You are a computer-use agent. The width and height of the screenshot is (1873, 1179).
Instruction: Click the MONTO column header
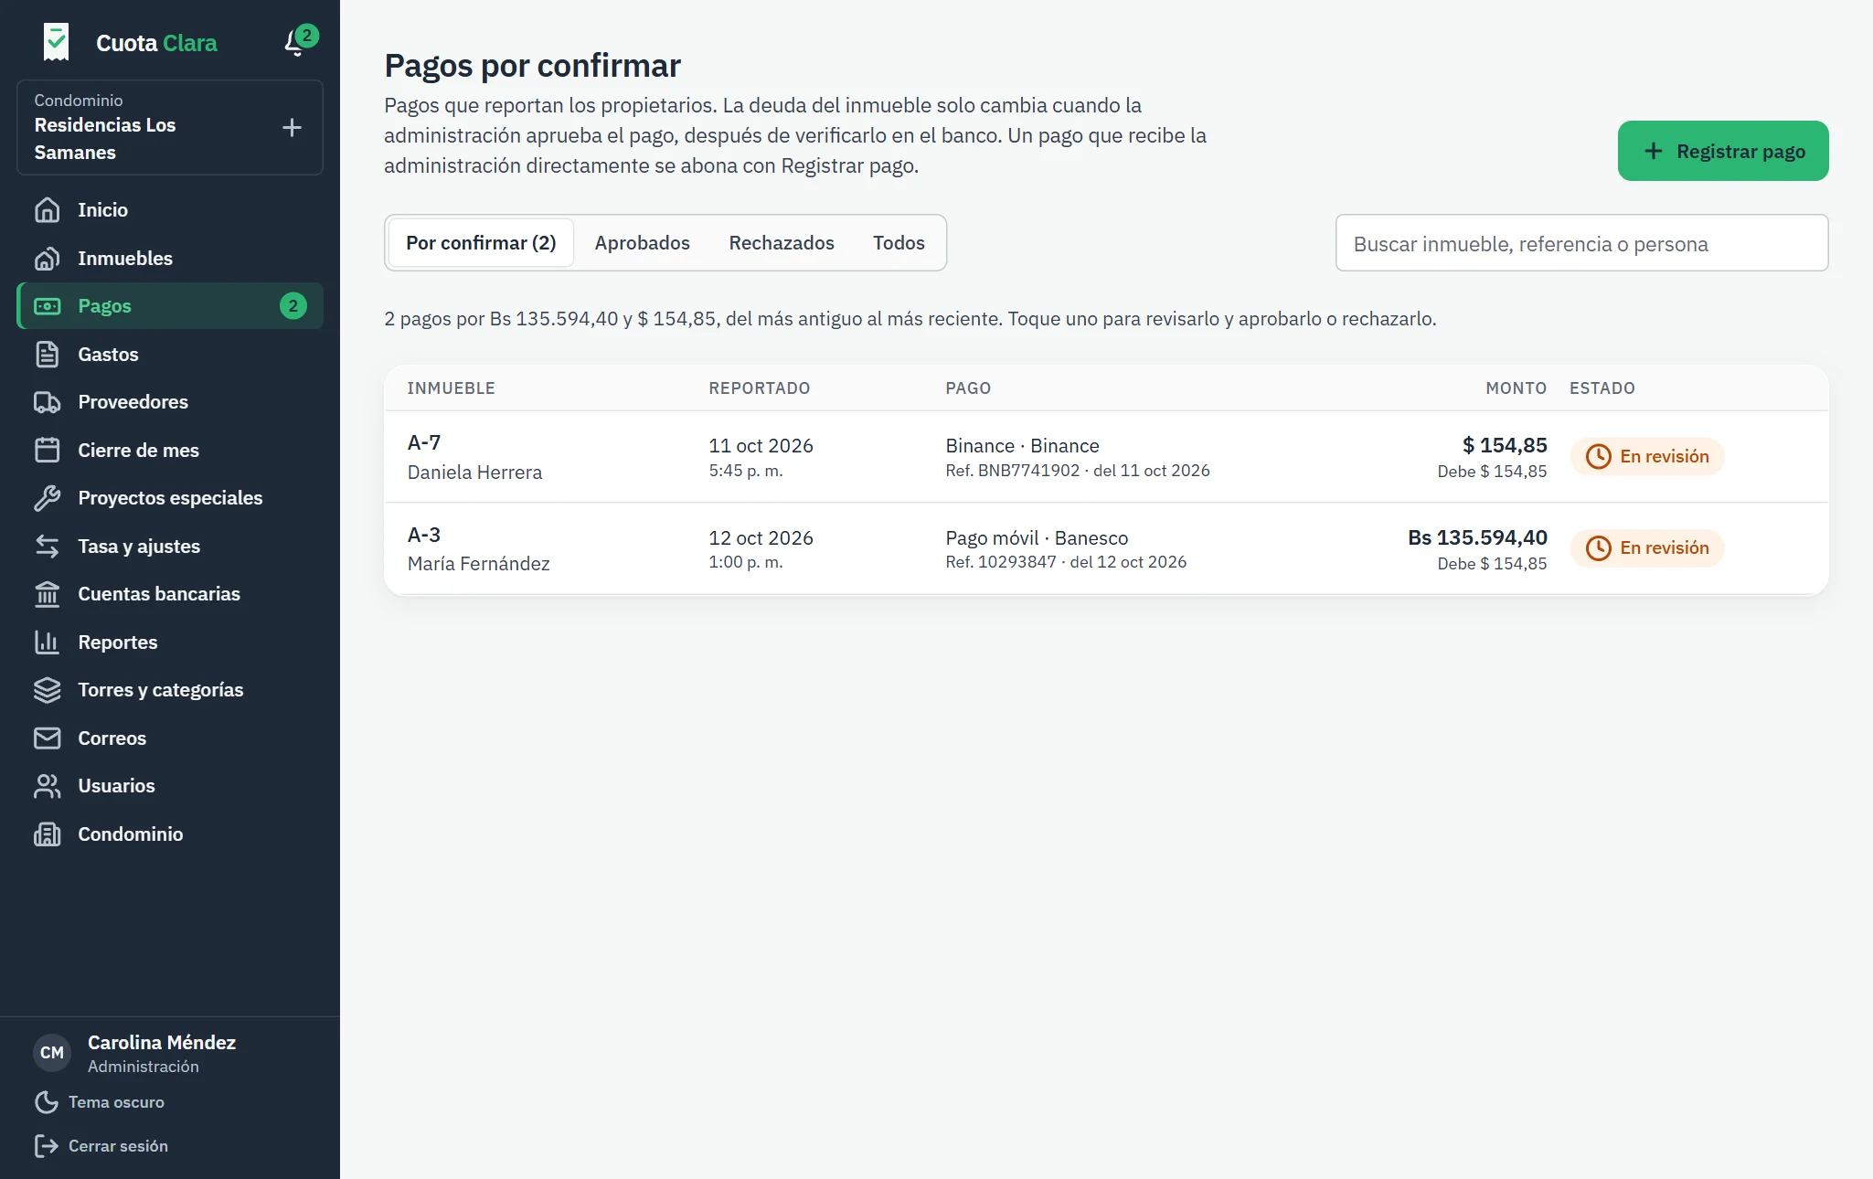click(x=1516, y=388)
